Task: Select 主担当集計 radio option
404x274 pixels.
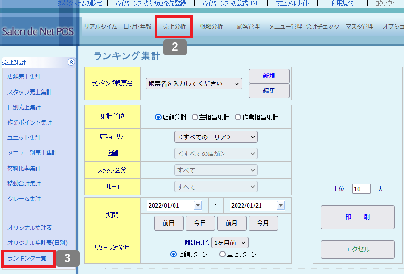Action: 195,117
